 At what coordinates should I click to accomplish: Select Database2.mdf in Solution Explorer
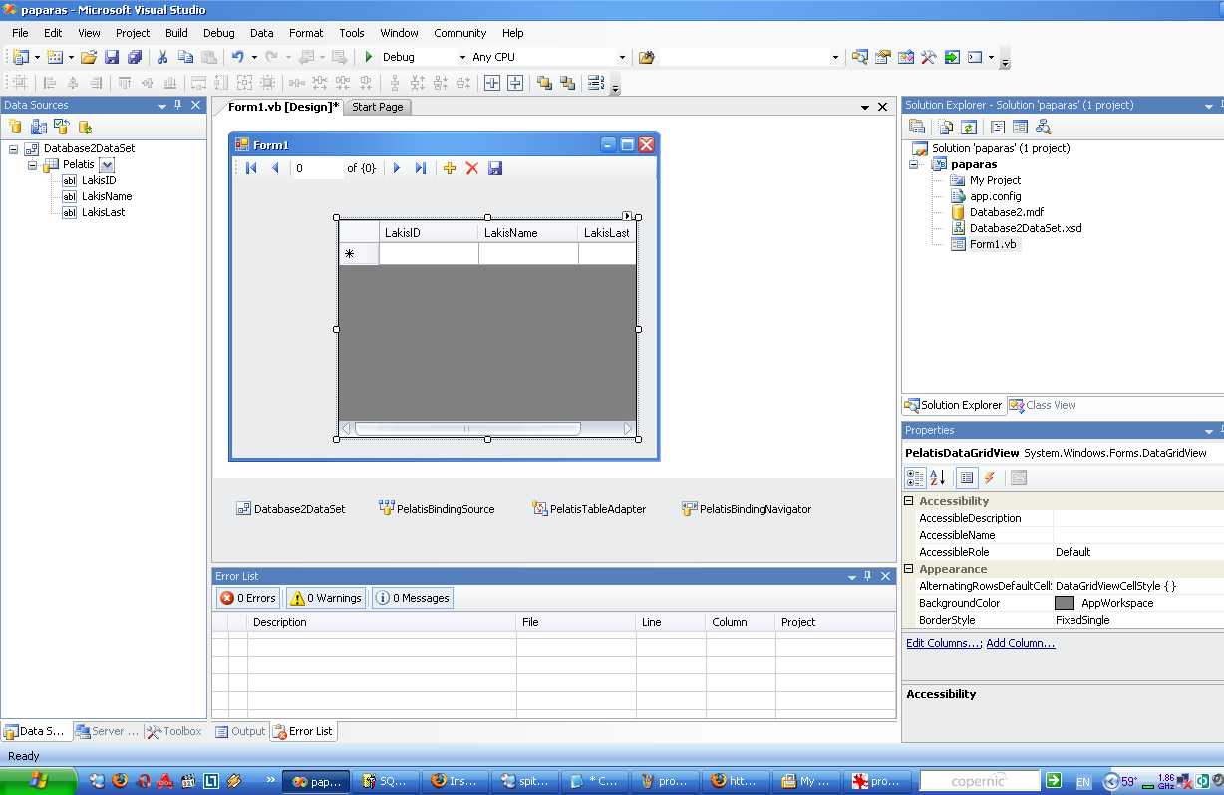click(1007, 212)
